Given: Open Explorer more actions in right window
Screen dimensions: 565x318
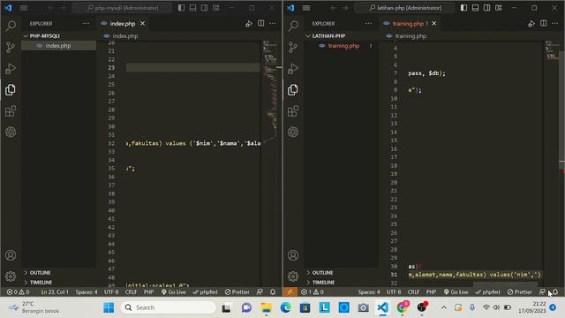Looking at the screenshot, I should (x=368, y=24).
